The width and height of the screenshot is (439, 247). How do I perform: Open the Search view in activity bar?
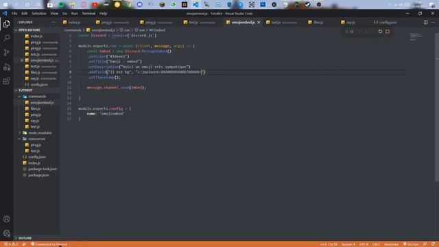coord(6,38)
